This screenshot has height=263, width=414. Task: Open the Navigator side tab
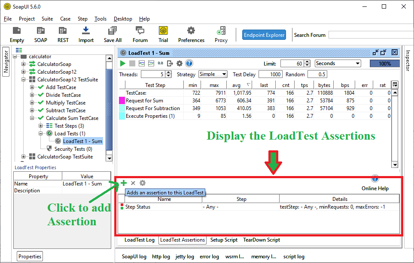[x=6, y=62]
